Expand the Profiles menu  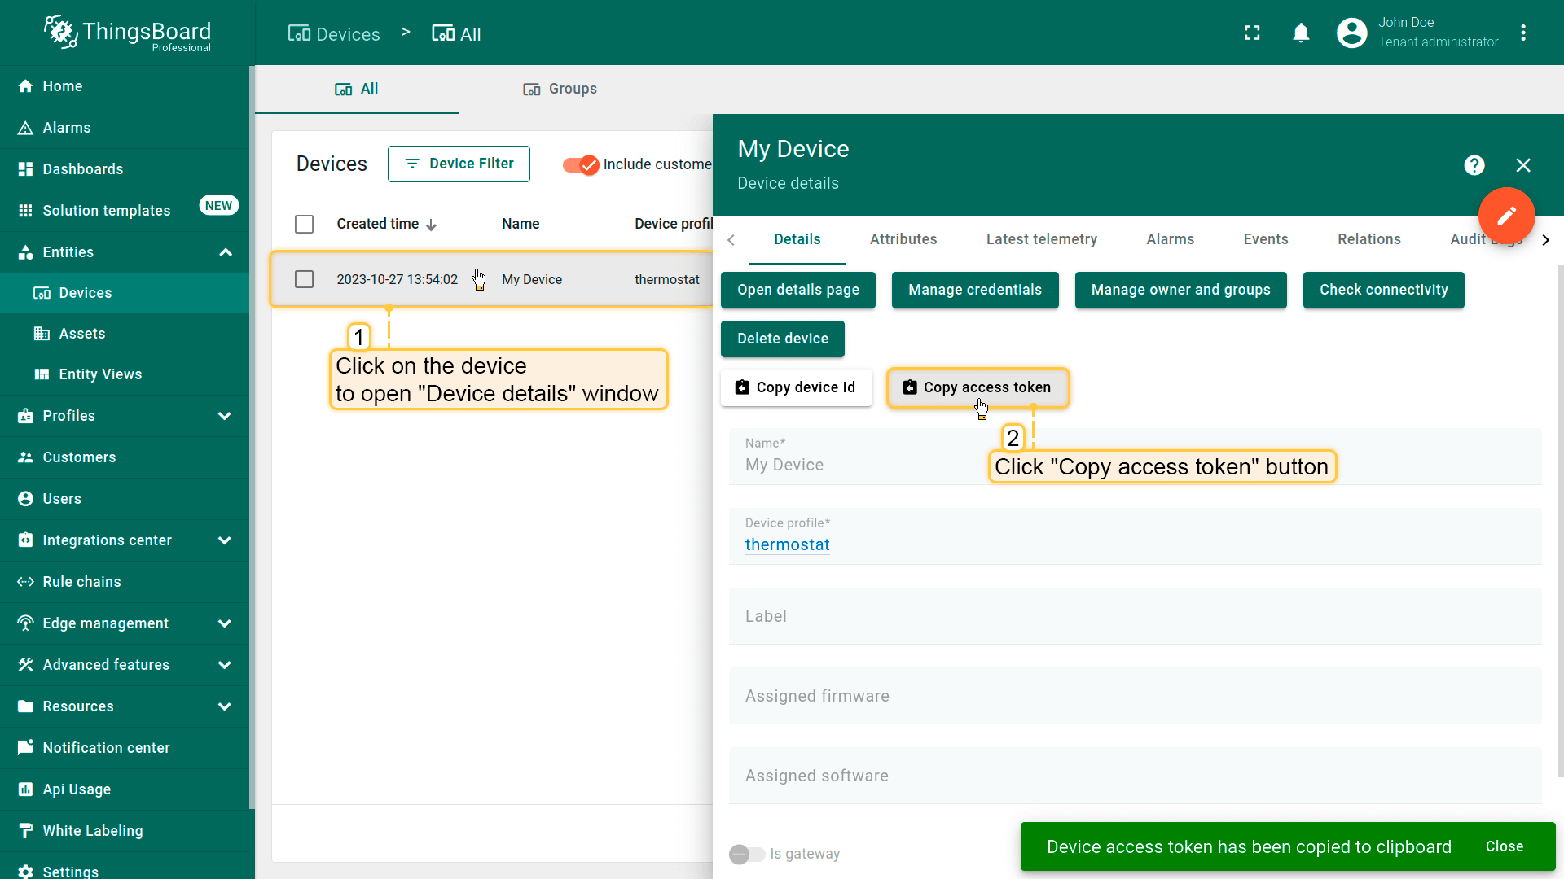225,416
